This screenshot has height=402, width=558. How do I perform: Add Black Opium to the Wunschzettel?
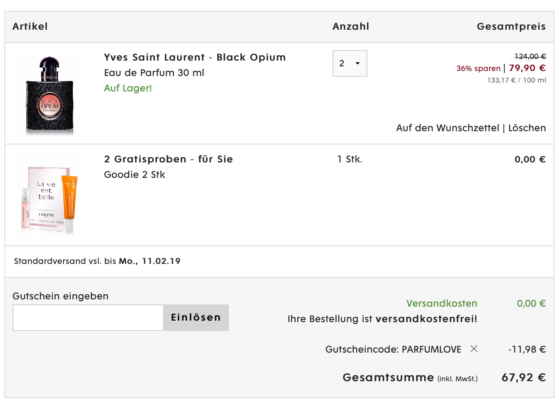pos(447,128)
